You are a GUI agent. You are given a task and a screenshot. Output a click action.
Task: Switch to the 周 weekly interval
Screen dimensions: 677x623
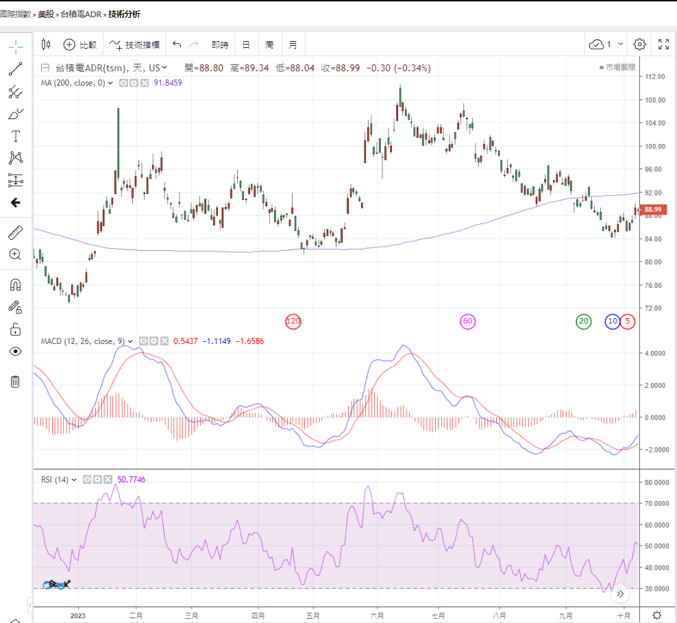269,45
